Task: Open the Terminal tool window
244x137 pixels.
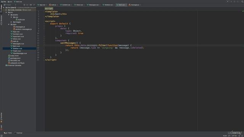Action: coord(18,133)
